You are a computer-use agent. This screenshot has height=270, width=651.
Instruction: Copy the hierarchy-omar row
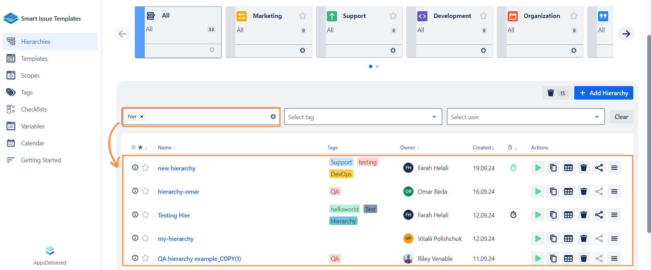pyautogui.click(x=553, y=191)
